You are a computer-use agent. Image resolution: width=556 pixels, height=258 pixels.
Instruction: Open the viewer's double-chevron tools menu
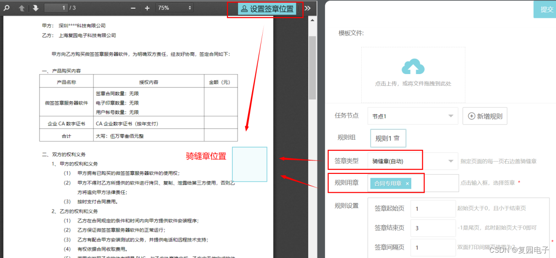pyautogui.click(x=308, y=8)
